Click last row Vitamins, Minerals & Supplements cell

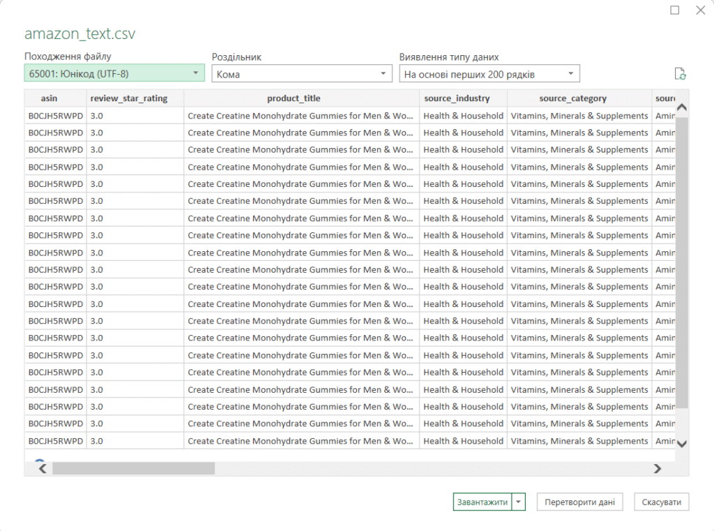click(579, 441)
